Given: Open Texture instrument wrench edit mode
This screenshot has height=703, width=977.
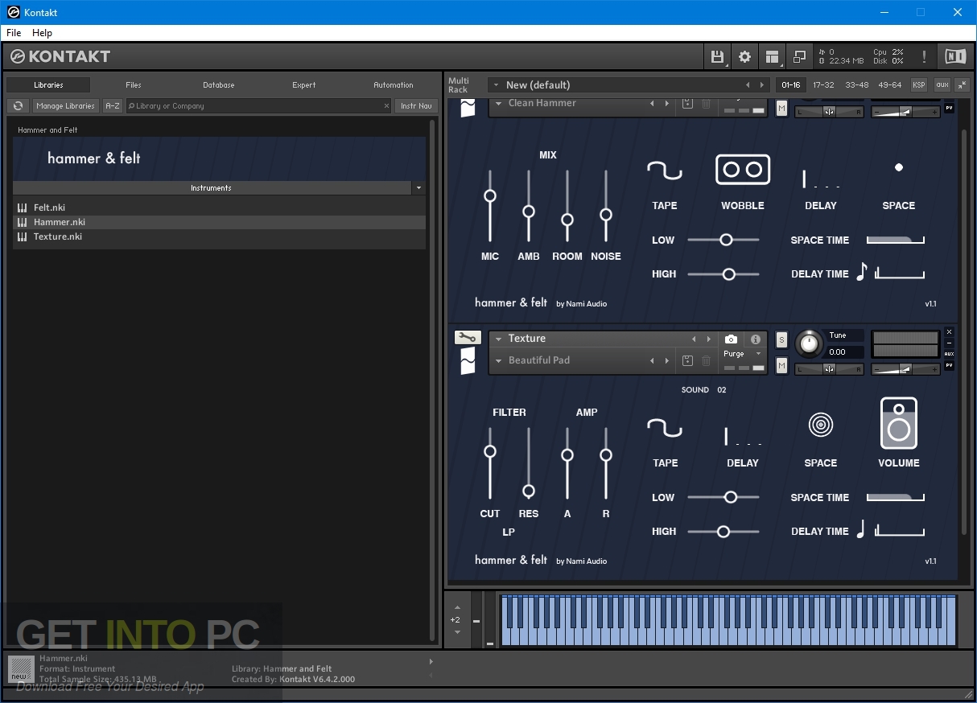Looking at the screenshot, I should pos(467,338).
